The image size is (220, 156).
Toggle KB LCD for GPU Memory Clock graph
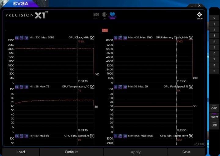click(x=120, y=38)
